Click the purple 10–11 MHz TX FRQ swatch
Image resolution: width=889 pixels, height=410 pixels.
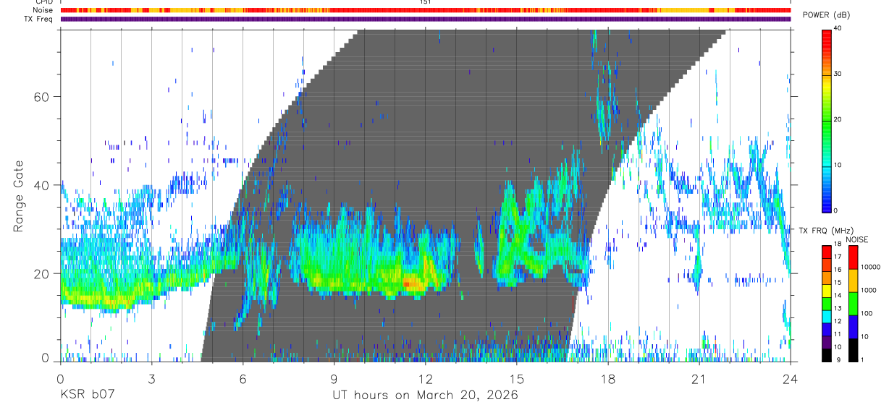click(827, 343)
